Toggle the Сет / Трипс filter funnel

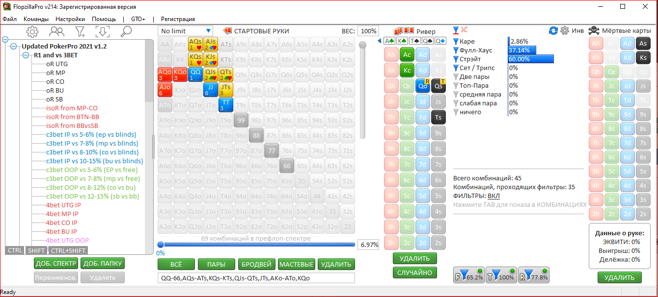[x=455, y=68]
